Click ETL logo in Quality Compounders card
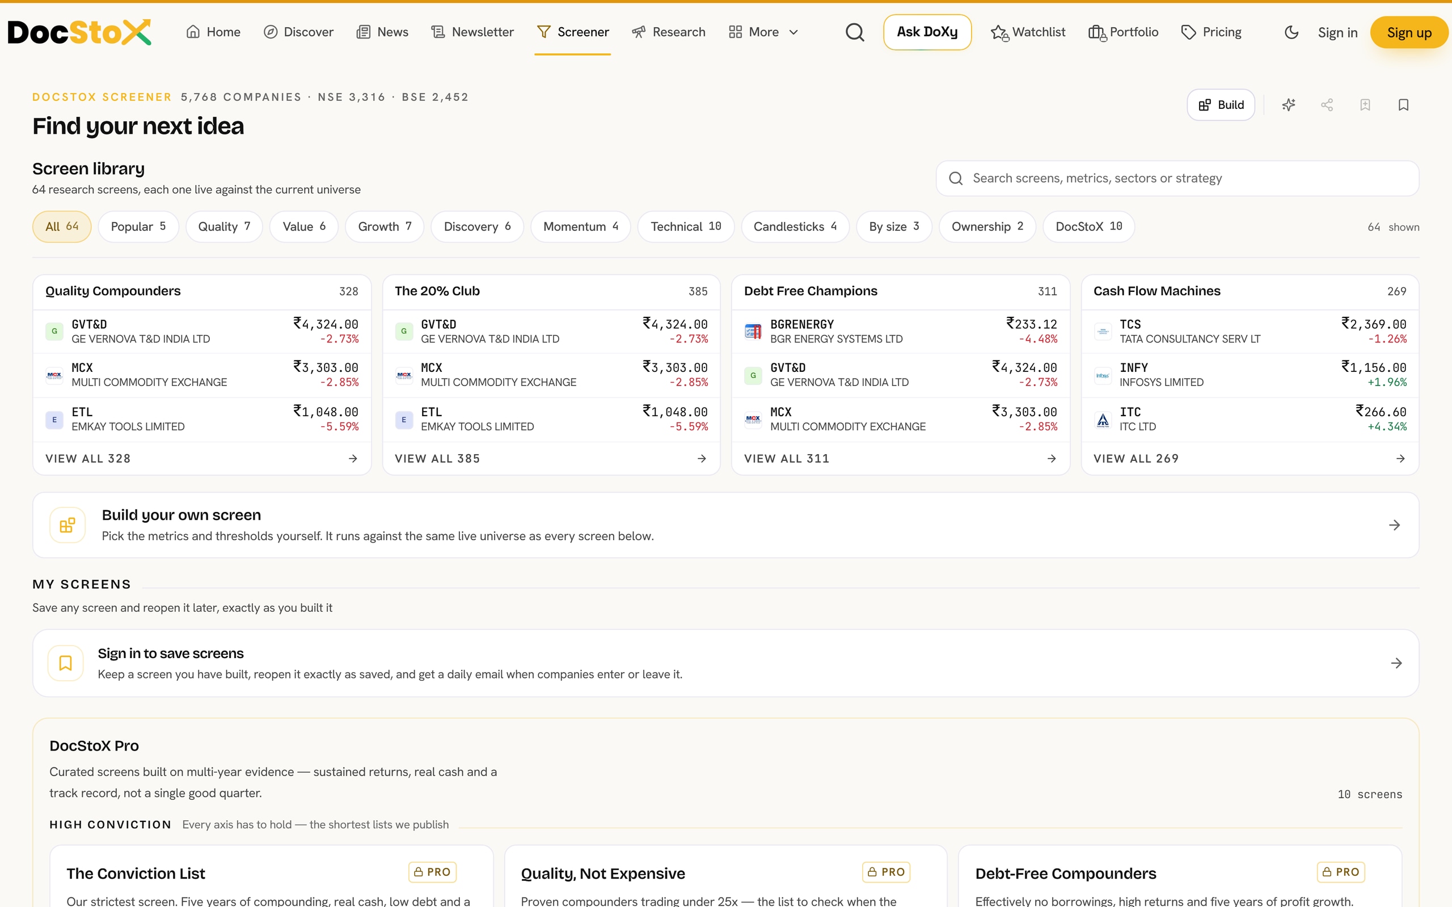 [54, 419]
